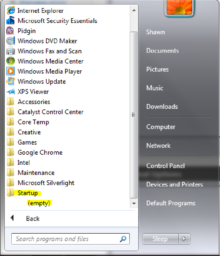Viewport: 220px width, 256px height.
Task: Expand the Maintenance folder label
Action: coord(36,173)
